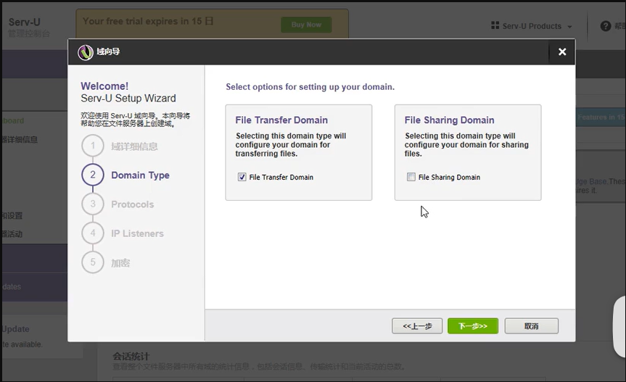The height and width of the screenshot is (382, 626).
Task: Click the Protocols step label
Action: [132, 204]
